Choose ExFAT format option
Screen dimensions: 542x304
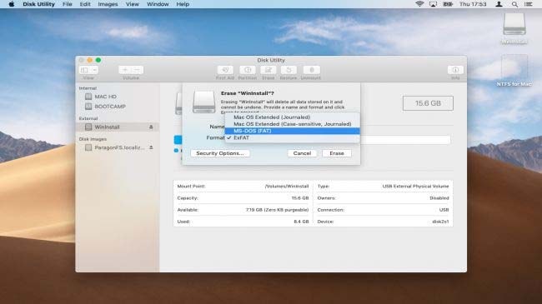tap(293, 137)
